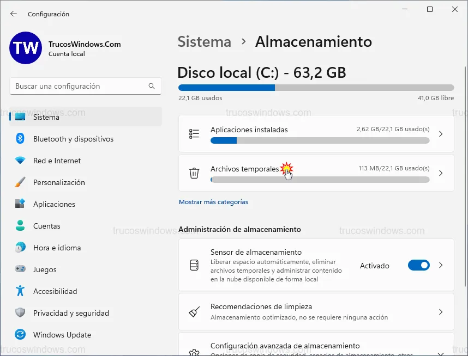Viewport: 468px width, 356px height.
Task: Click the Bluetooth y dispositivos icon
Action: pos(20,139)
